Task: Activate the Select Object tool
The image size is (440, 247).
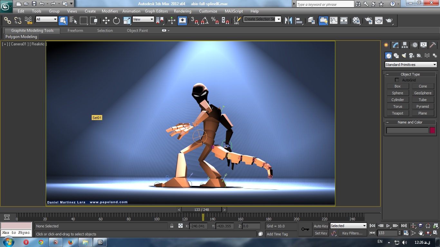Action: (x=63, y=21)
